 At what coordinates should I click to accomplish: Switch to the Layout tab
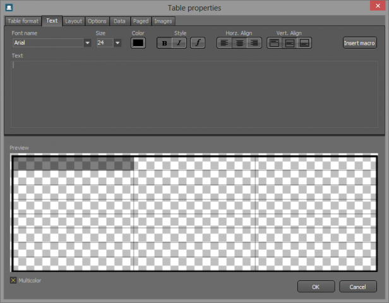pyautogui.click(x=73, y=21)
